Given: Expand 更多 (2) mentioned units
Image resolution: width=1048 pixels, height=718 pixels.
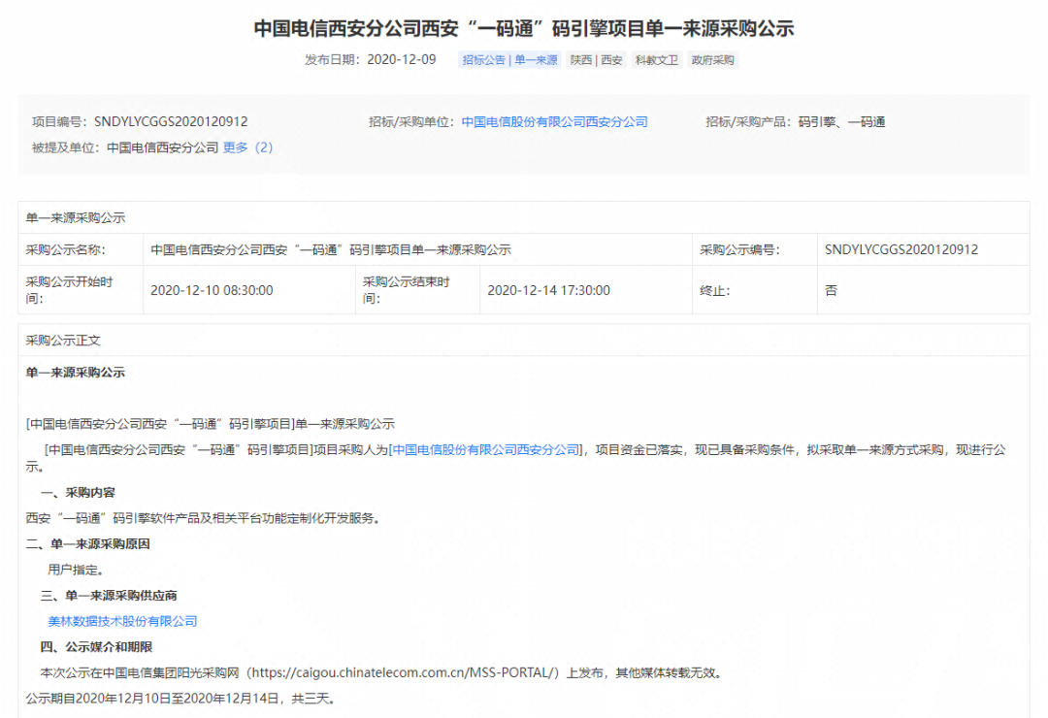Looking at the screenshot, I should (248, 147).
